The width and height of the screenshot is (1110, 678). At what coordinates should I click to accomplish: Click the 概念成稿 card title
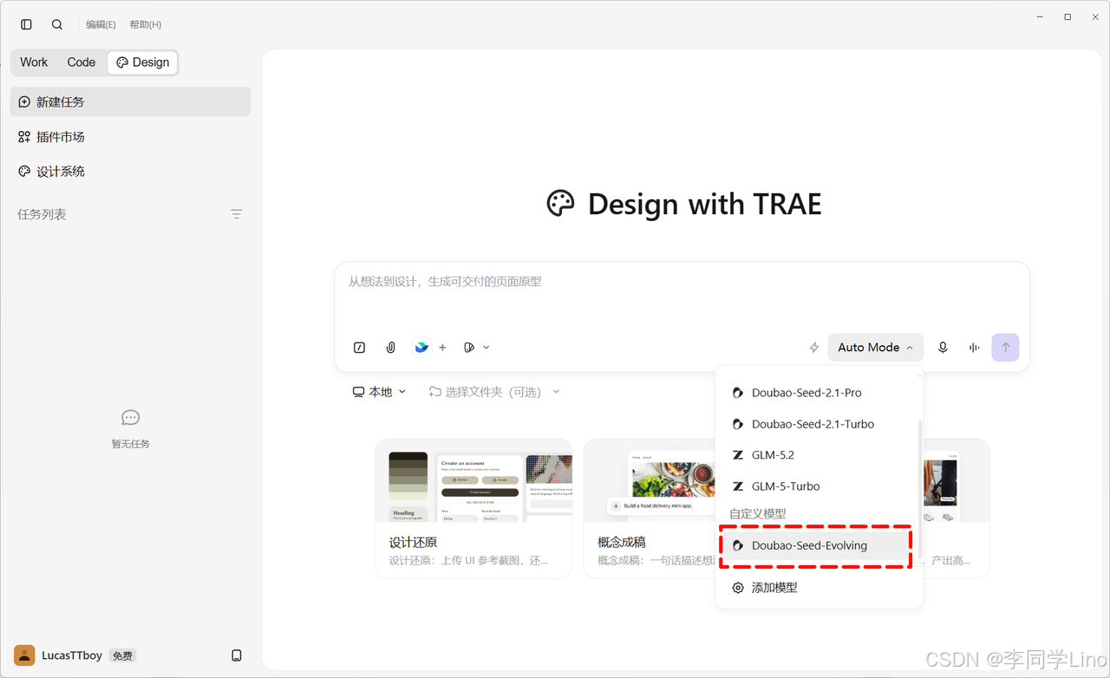tap(622, 543)
